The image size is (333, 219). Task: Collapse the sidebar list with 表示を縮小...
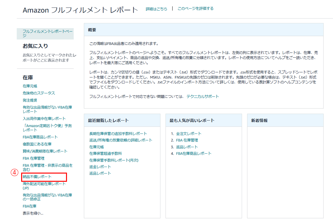(x=33, y=213)
